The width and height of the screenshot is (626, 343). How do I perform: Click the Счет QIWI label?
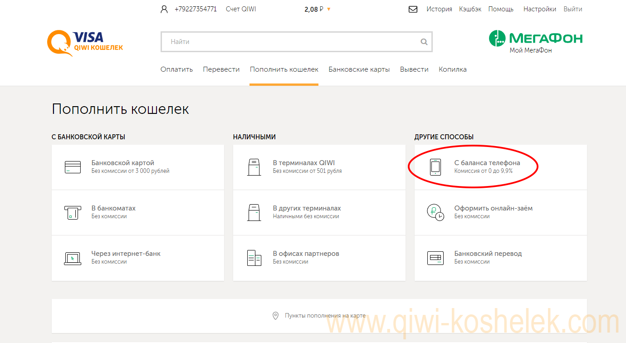click(x=241, y=9)
